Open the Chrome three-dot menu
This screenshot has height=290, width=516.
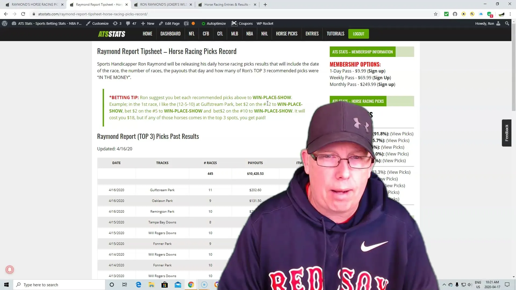click(x=510, y=14)
